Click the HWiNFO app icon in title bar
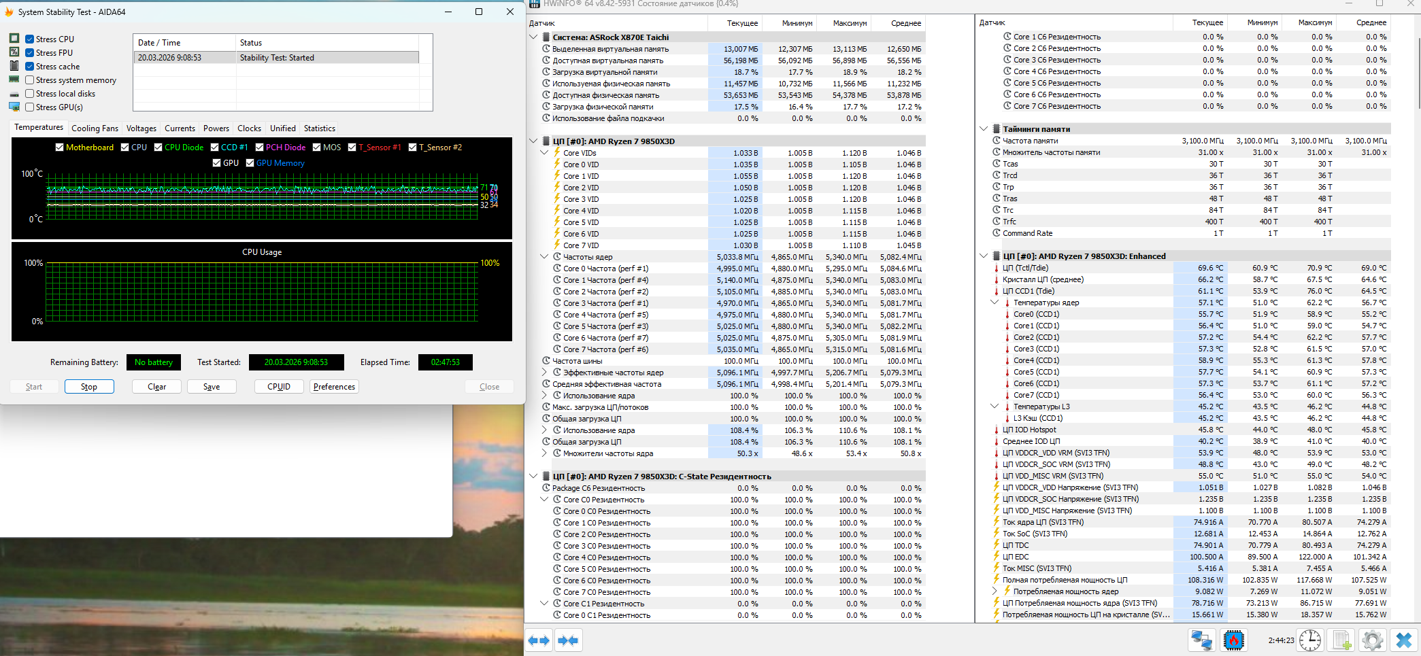The height and width of the screenshot is (656, 1421). [x=535, y=3]
